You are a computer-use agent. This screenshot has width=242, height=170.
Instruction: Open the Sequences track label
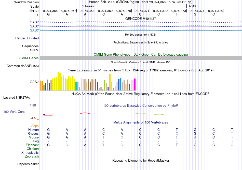click(30, 46)
